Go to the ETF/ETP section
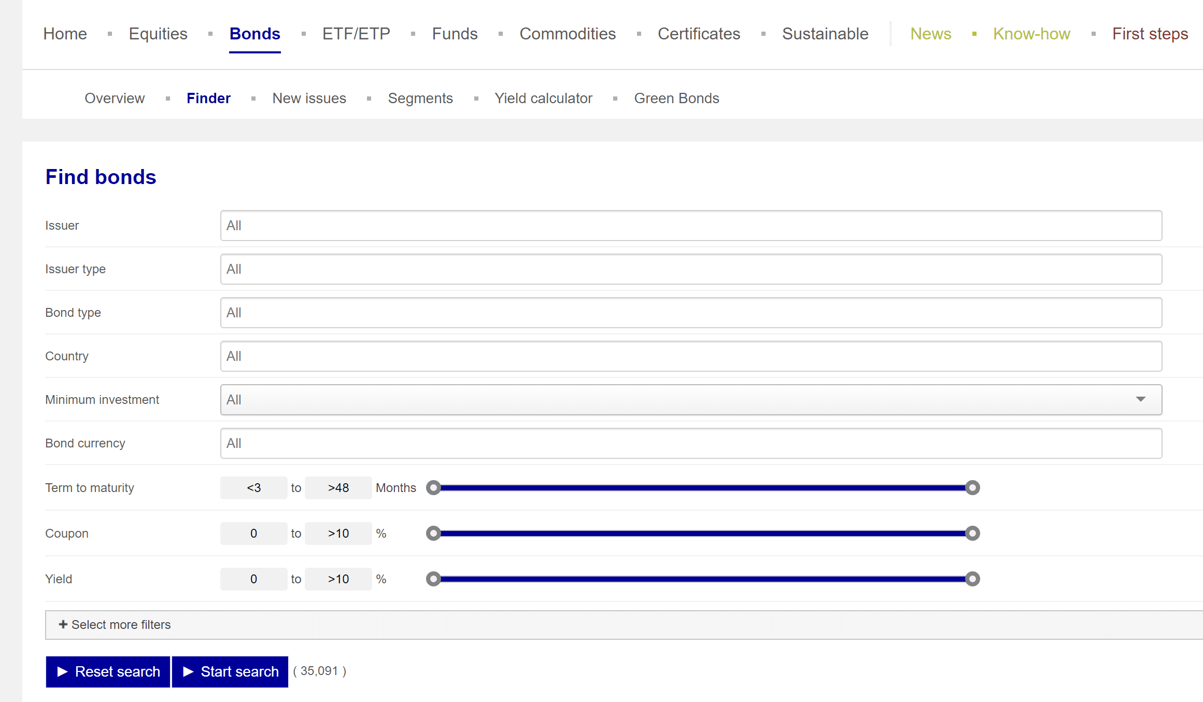The height and width of the screenshot is (702, 1203). tap(356, 34)
